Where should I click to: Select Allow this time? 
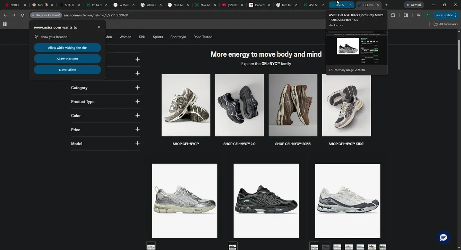coord(67,59)
